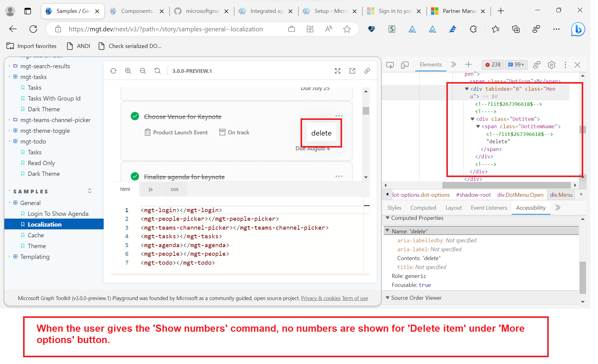Toggle device emulation icon in DevTools

coord(405,65)
